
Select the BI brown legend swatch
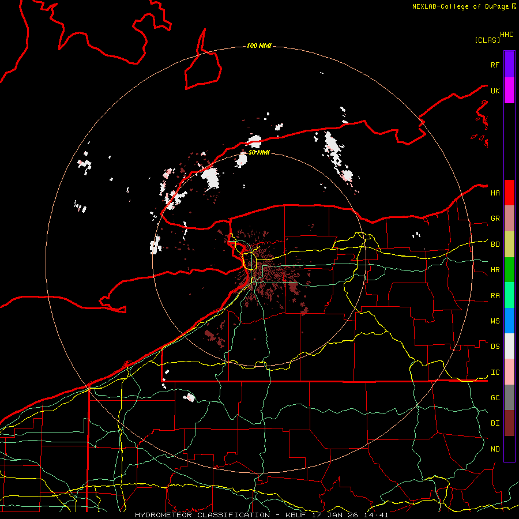click(x=509, y=423)
